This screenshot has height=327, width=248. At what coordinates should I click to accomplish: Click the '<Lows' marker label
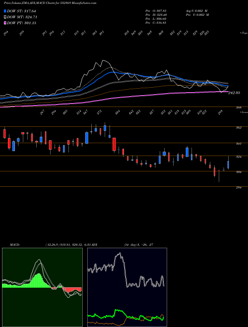tap(244, 112)
